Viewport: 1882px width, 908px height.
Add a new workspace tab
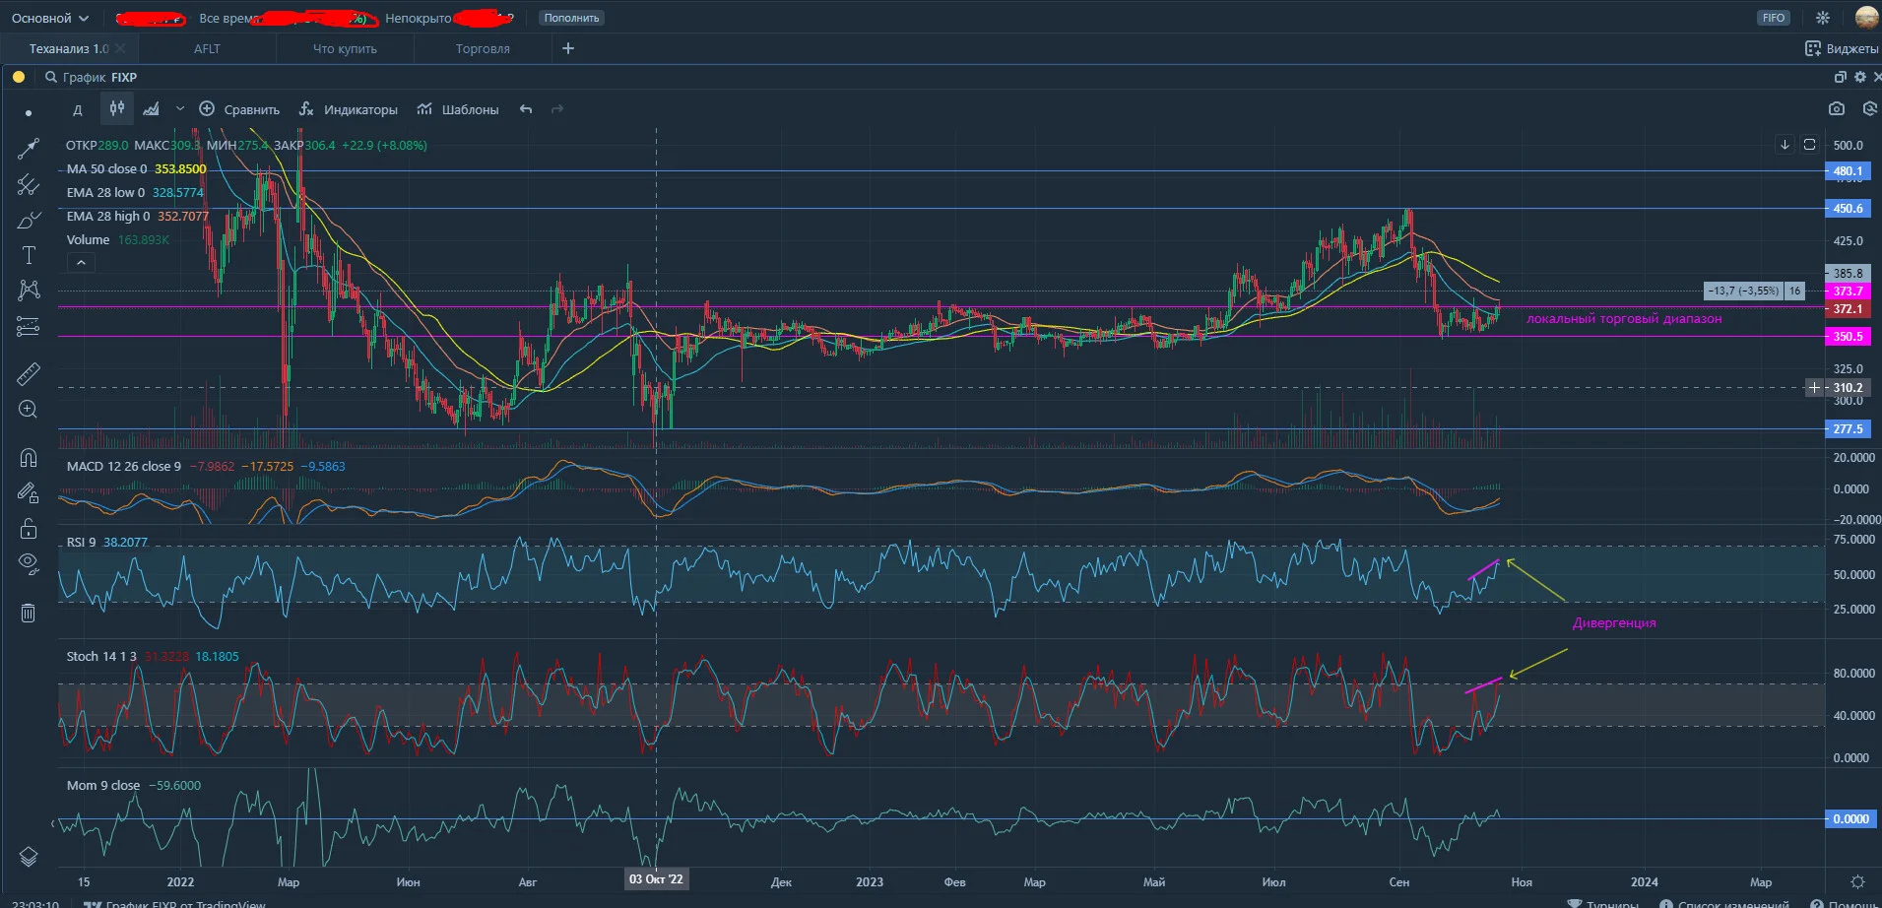tap(568, 48)
